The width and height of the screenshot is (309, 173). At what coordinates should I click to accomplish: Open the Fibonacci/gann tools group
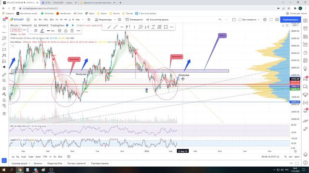pos(4,38)
